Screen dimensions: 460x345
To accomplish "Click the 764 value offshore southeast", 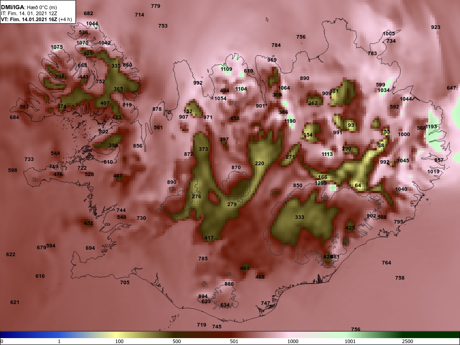I will point(387,263).
